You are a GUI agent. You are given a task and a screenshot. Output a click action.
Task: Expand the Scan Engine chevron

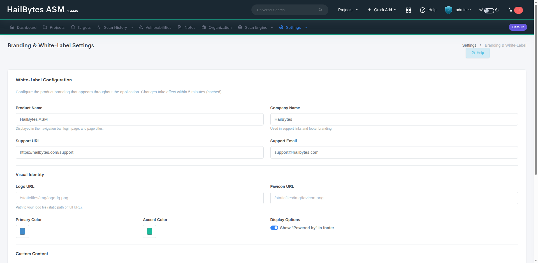(272, 28)
